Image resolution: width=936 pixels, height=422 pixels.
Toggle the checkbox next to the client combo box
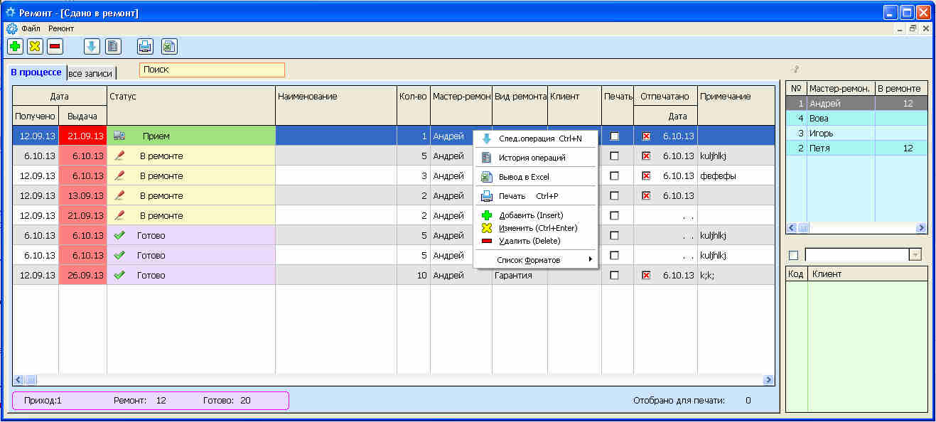pos(794,255)
